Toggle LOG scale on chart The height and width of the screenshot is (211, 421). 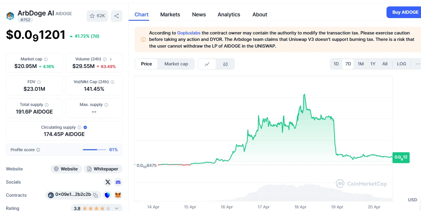(x=401, y=64)
